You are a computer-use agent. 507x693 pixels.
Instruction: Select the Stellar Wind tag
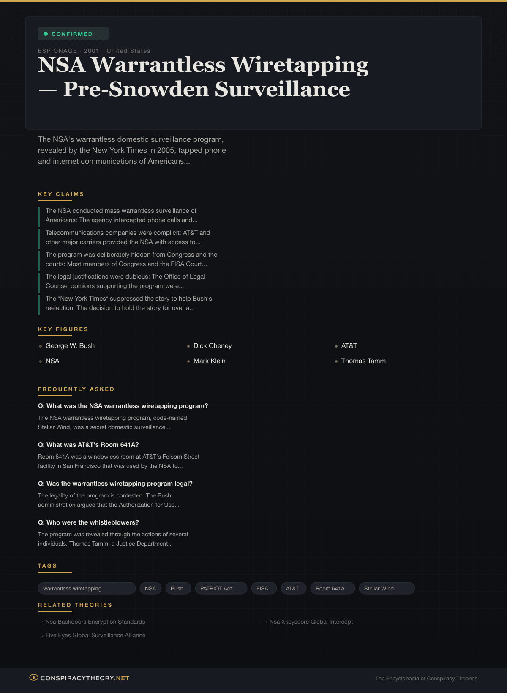click(x=387, y=588)
